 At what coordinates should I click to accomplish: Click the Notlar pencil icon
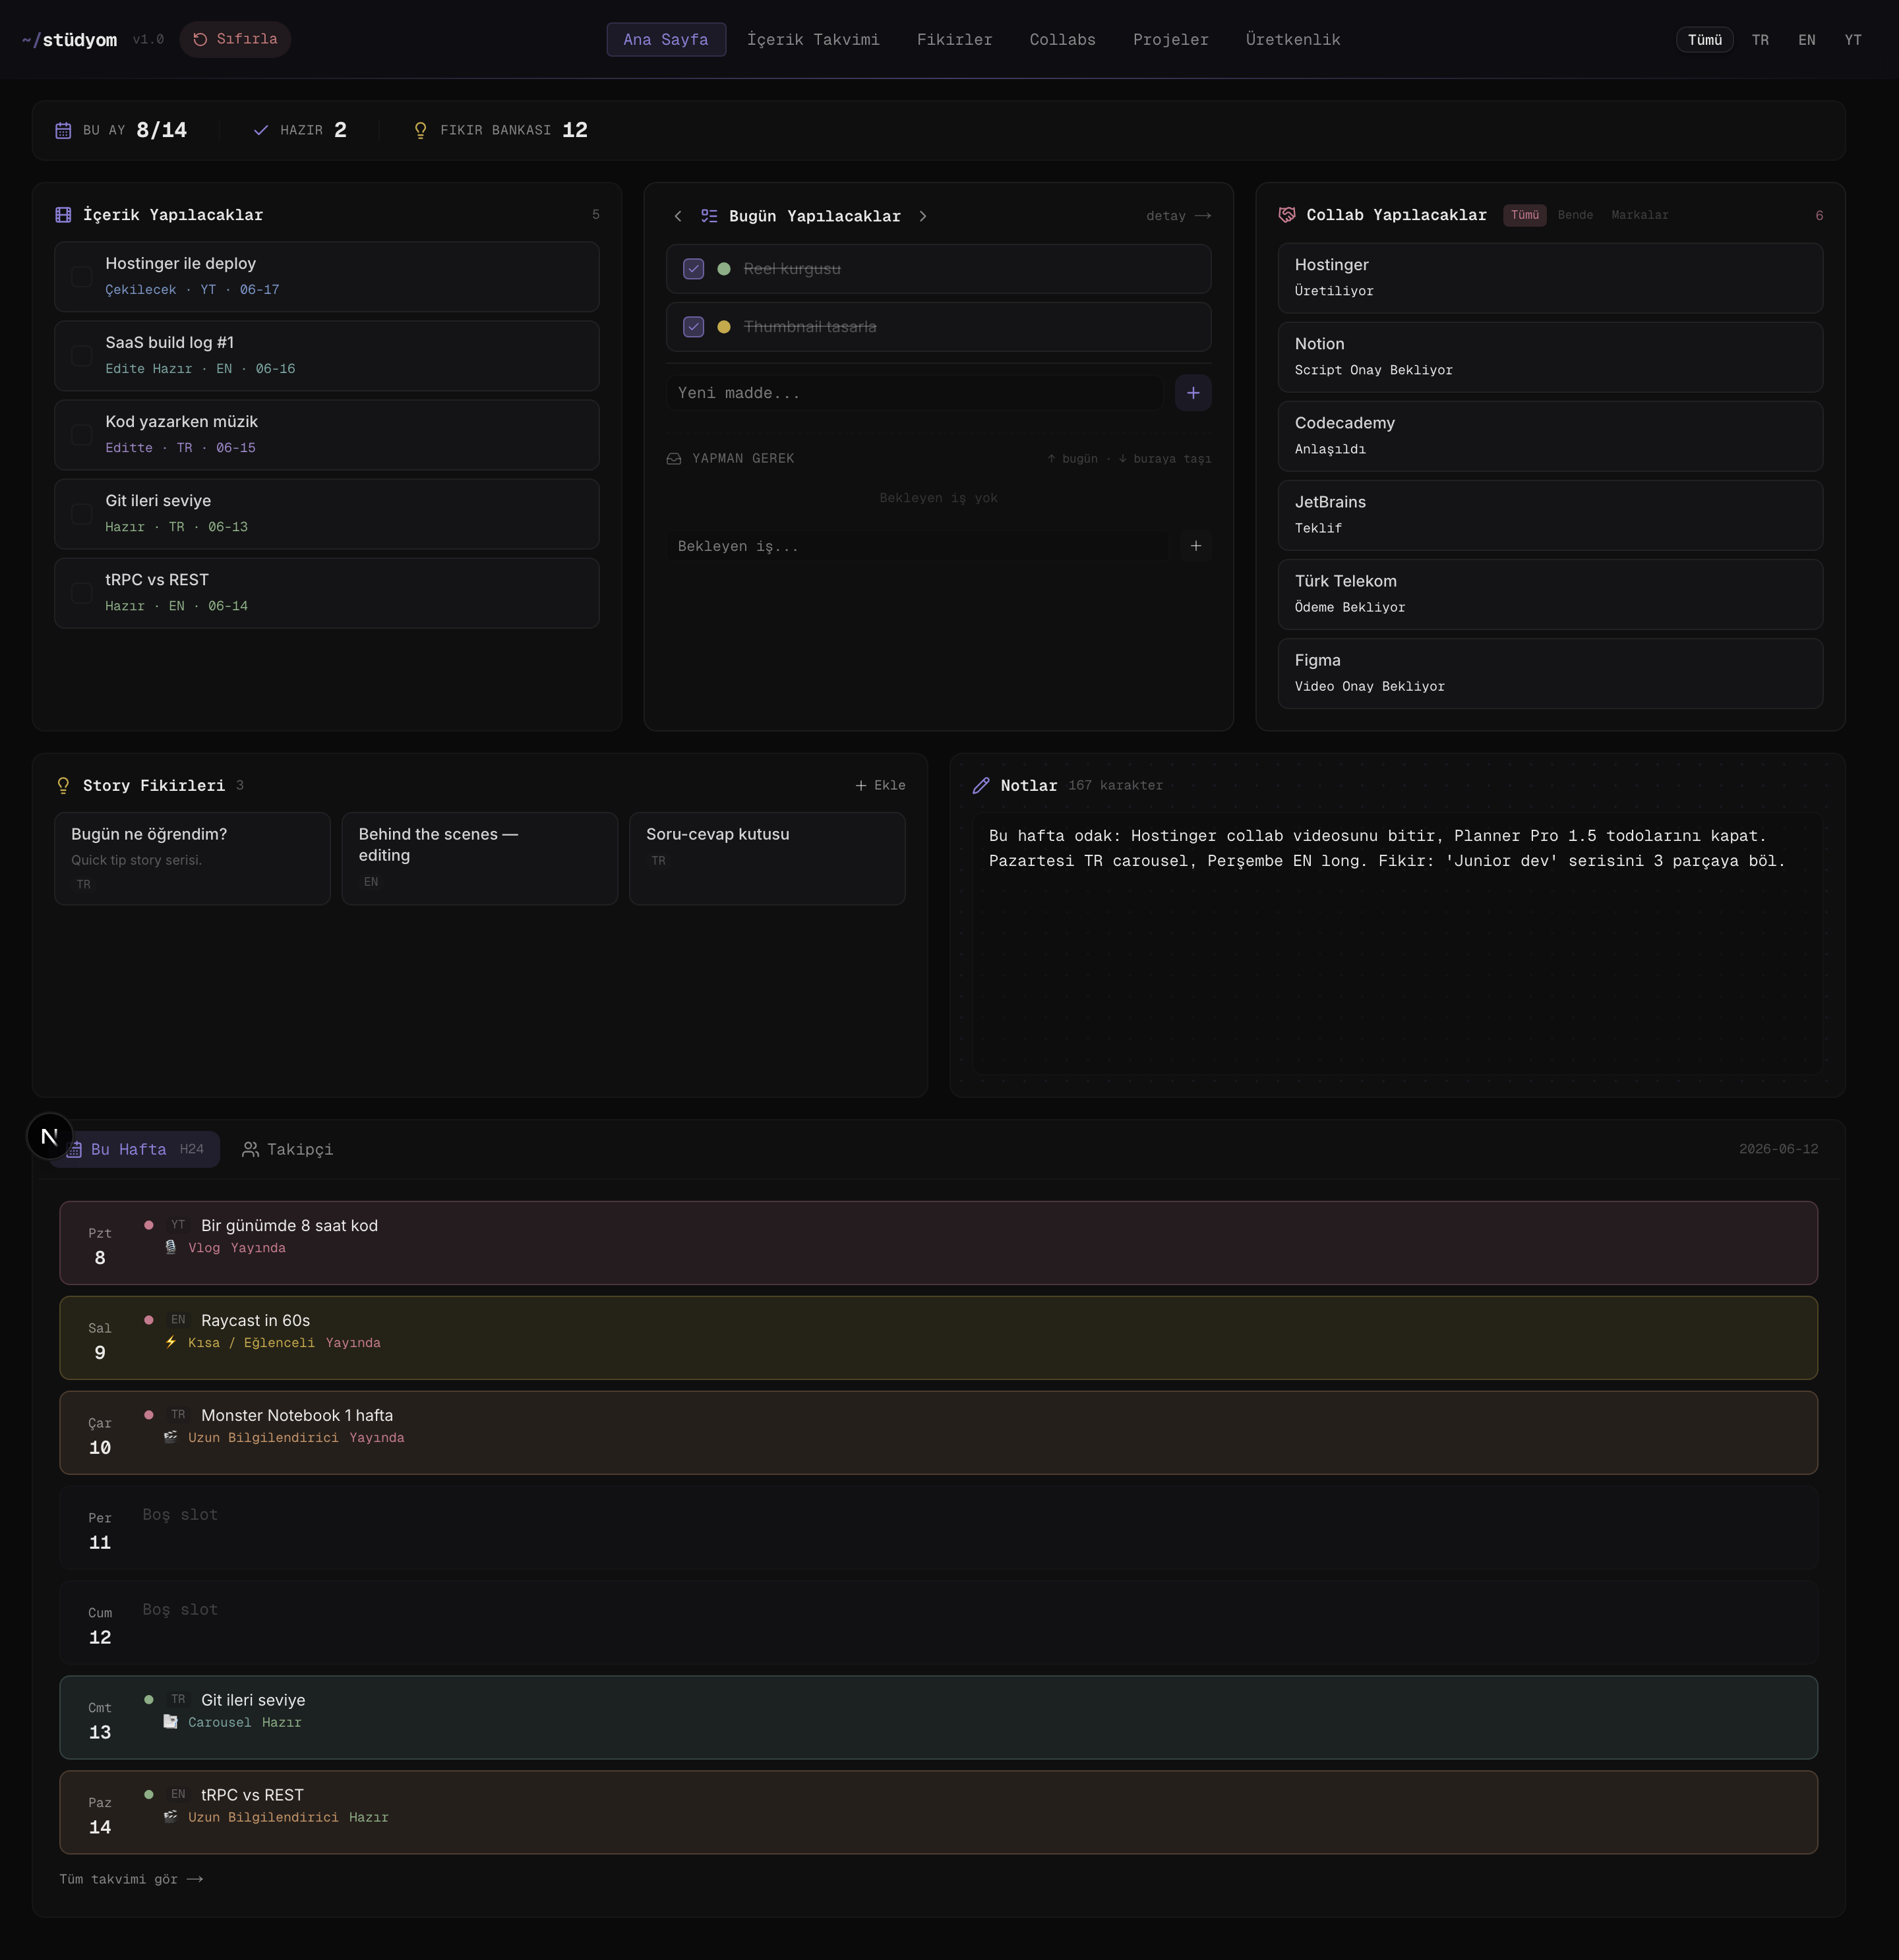pyautogui.click(x=980, y=786)
